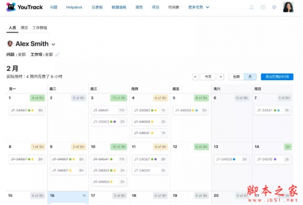Open the notifications bell
The image size is (303, 205).
pyautogui.click(x=251, y=8)
